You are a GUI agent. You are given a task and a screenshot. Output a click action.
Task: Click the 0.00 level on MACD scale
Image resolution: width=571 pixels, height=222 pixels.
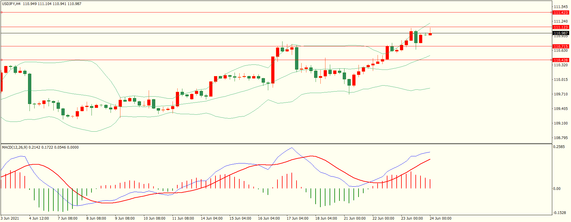tap(556, 189)
